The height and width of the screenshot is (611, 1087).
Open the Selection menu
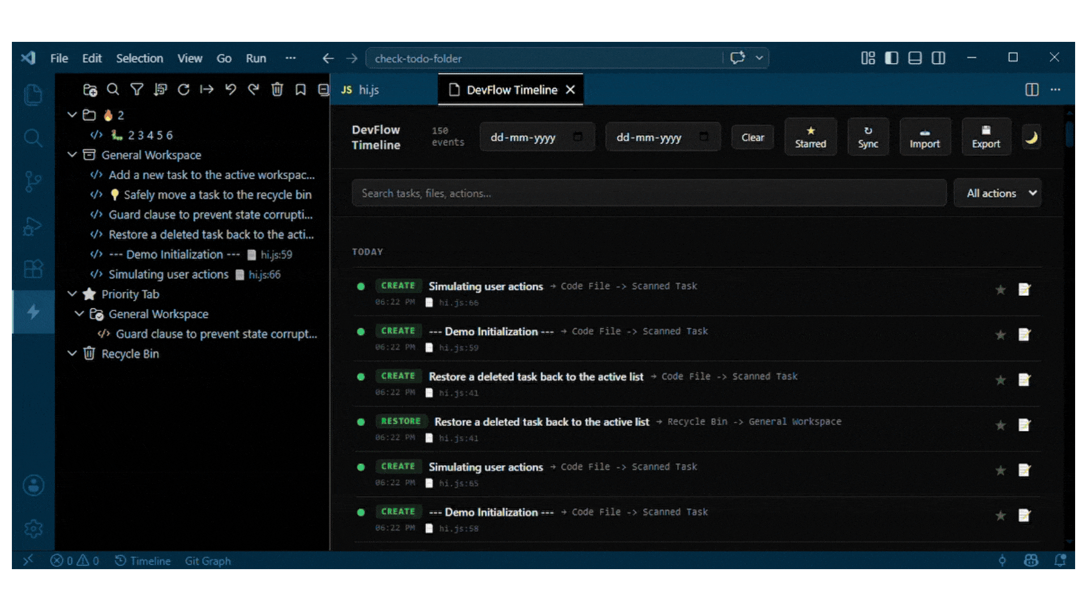[x=139, y=58]
